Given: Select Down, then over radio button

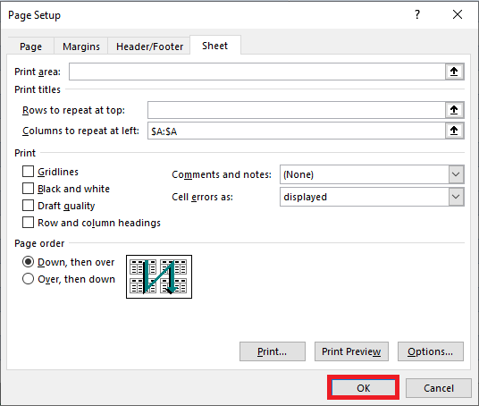Looking at the screenshot, I should [28, 262].
